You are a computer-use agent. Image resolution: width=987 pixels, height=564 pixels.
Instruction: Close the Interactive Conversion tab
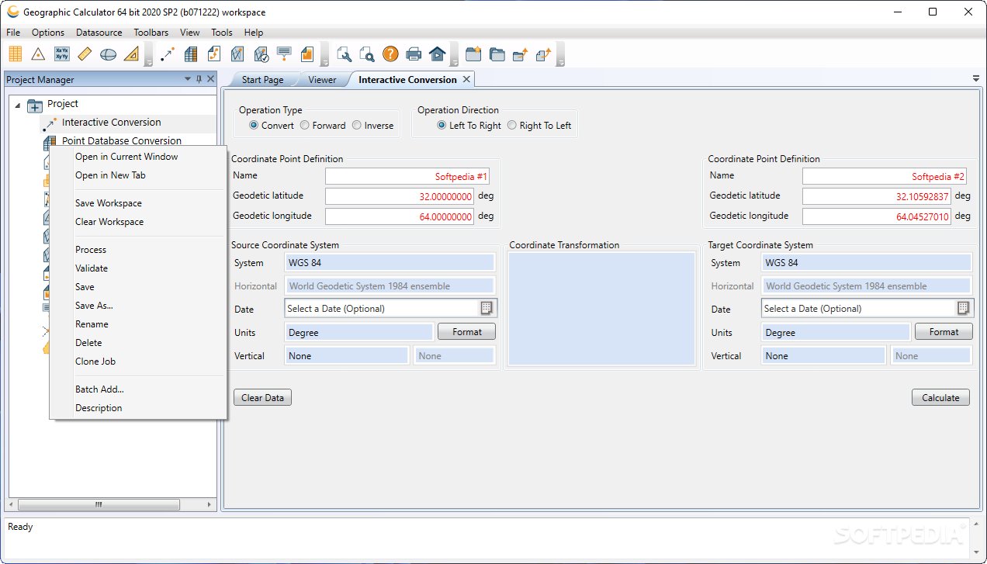[x=466, y=79]
